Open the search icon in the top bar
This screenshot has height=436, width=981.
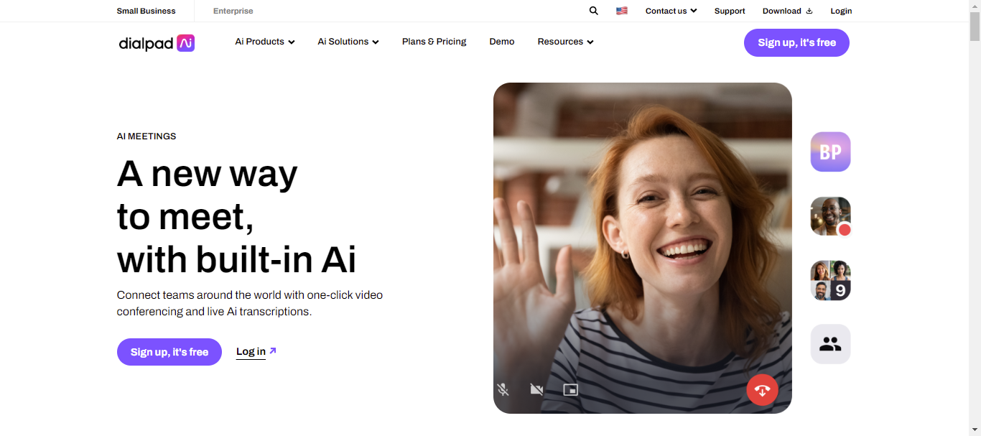(593, 11)
